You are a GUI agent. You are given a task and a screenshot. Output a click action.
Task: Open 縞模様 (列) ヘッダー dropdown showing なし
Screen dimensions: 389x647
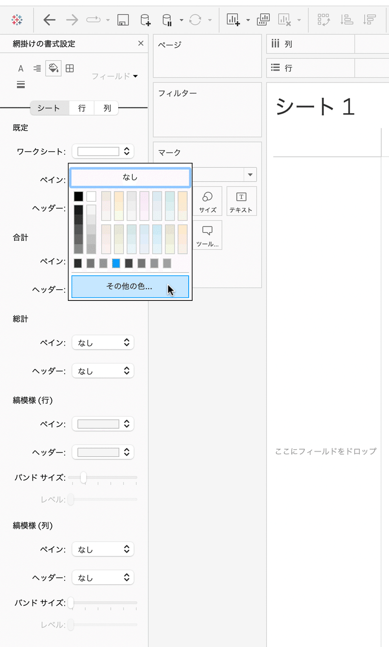103,577
